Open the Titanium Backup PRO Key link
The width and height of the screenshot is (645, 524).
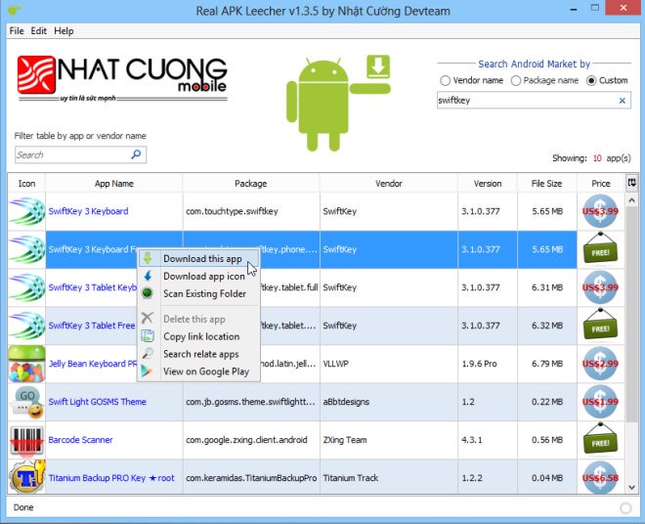click(111, 478)
